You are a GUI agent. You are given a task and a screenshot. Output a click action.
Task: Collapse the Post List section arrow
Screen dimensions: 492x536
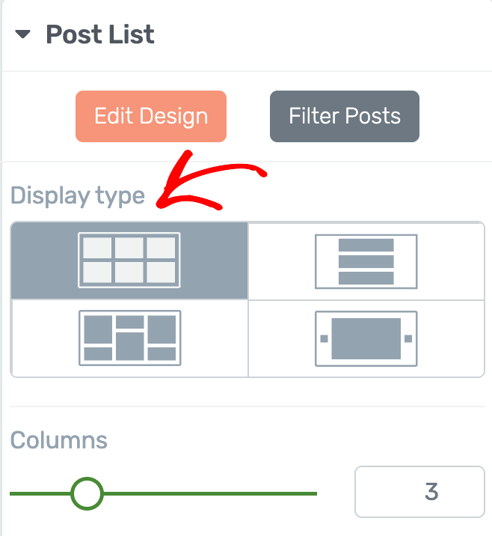pos(23,34)
